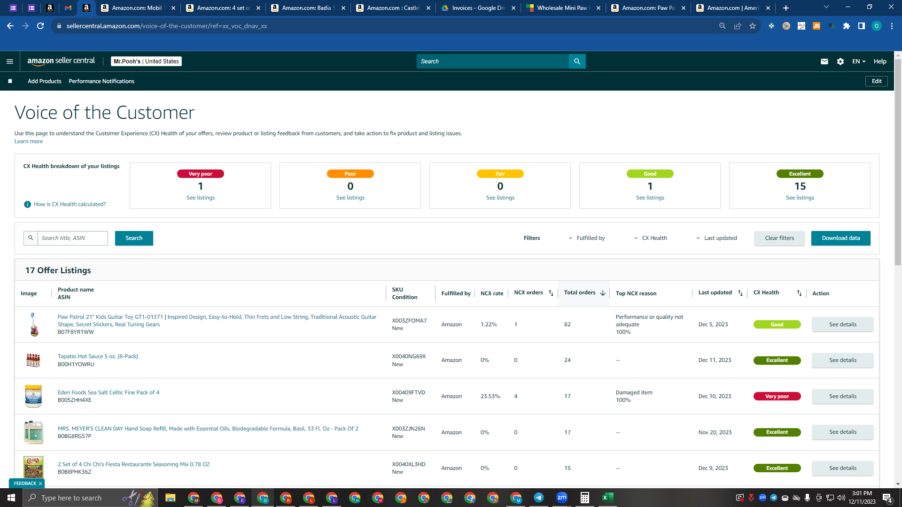Click the browser address bar URL
The height and width of the screenshot is (507, 902).
[x=167, y=26]
